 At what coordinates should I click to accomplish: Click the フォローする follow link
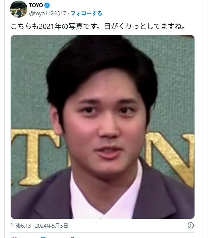pos(86,13)
